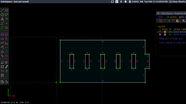Click Align View to Workplane icon
Screen dimensions: 186x104
click(7, 82)
